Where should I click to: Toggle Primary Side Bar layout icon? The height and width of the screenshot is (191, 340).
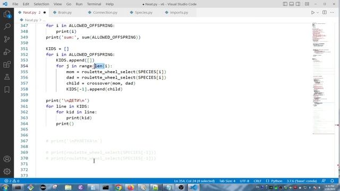tap(285, 4)
